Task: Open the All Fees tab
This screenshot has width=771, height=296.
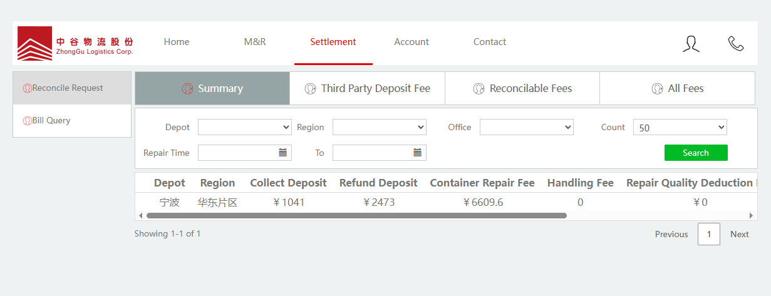Action: 677,88
